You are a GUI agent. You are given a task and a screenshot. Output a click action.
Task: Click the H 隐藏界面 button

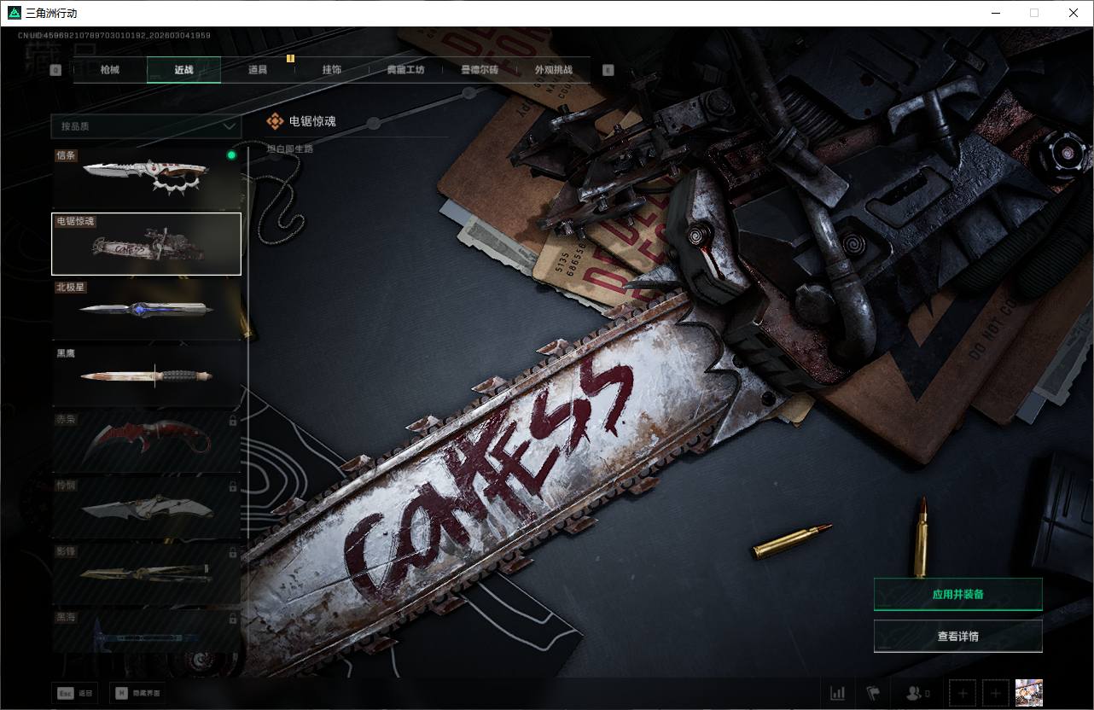(137, 693)
